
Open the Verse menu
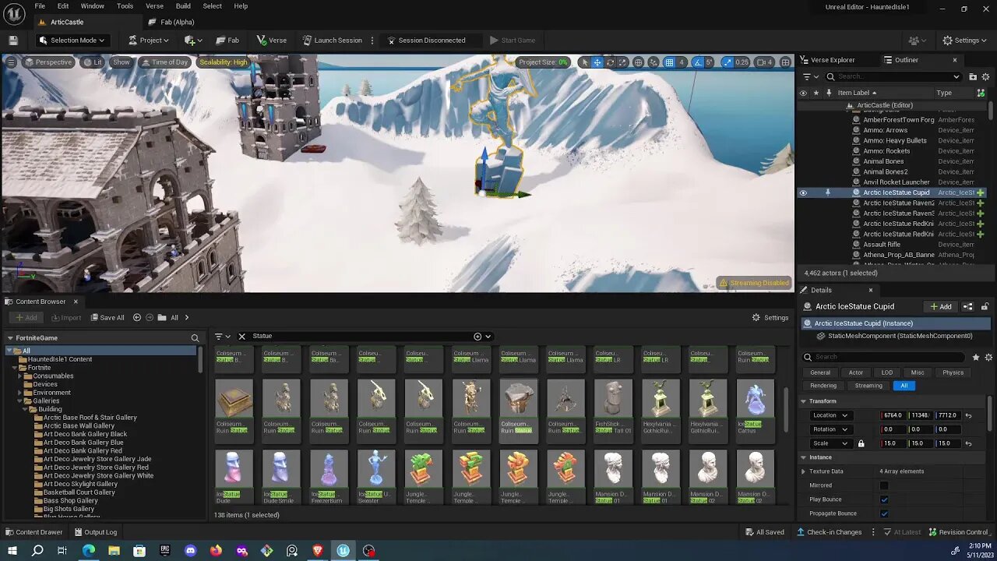[x=154, y=6]
